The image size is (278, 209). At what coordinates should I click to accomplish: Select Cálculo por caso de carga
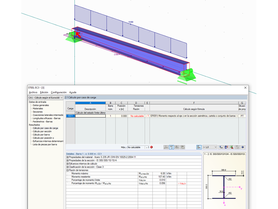click(45, 128)
